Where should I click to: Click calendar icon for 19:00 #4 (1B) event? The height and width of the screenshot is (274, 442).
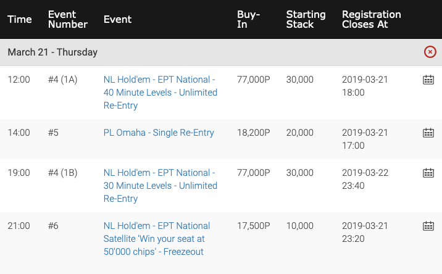coord(428,173)
